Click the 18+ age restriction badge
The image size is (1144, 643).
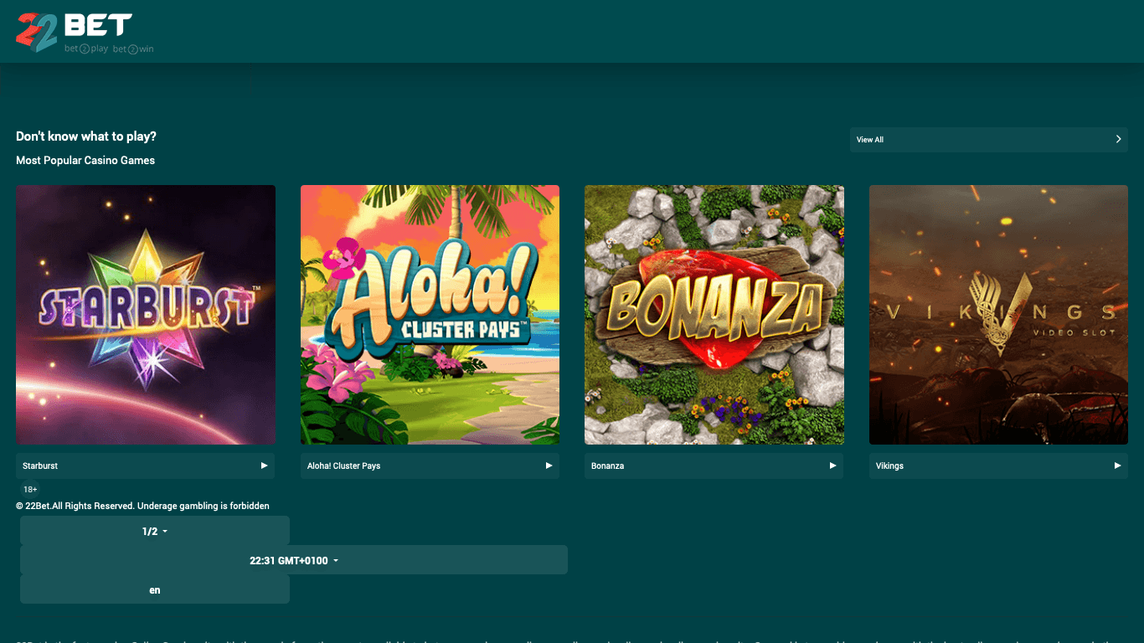30,489
